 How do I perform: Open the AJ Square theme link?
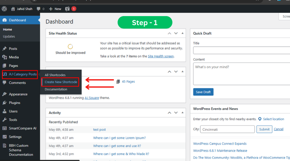[x=92, y=98]
